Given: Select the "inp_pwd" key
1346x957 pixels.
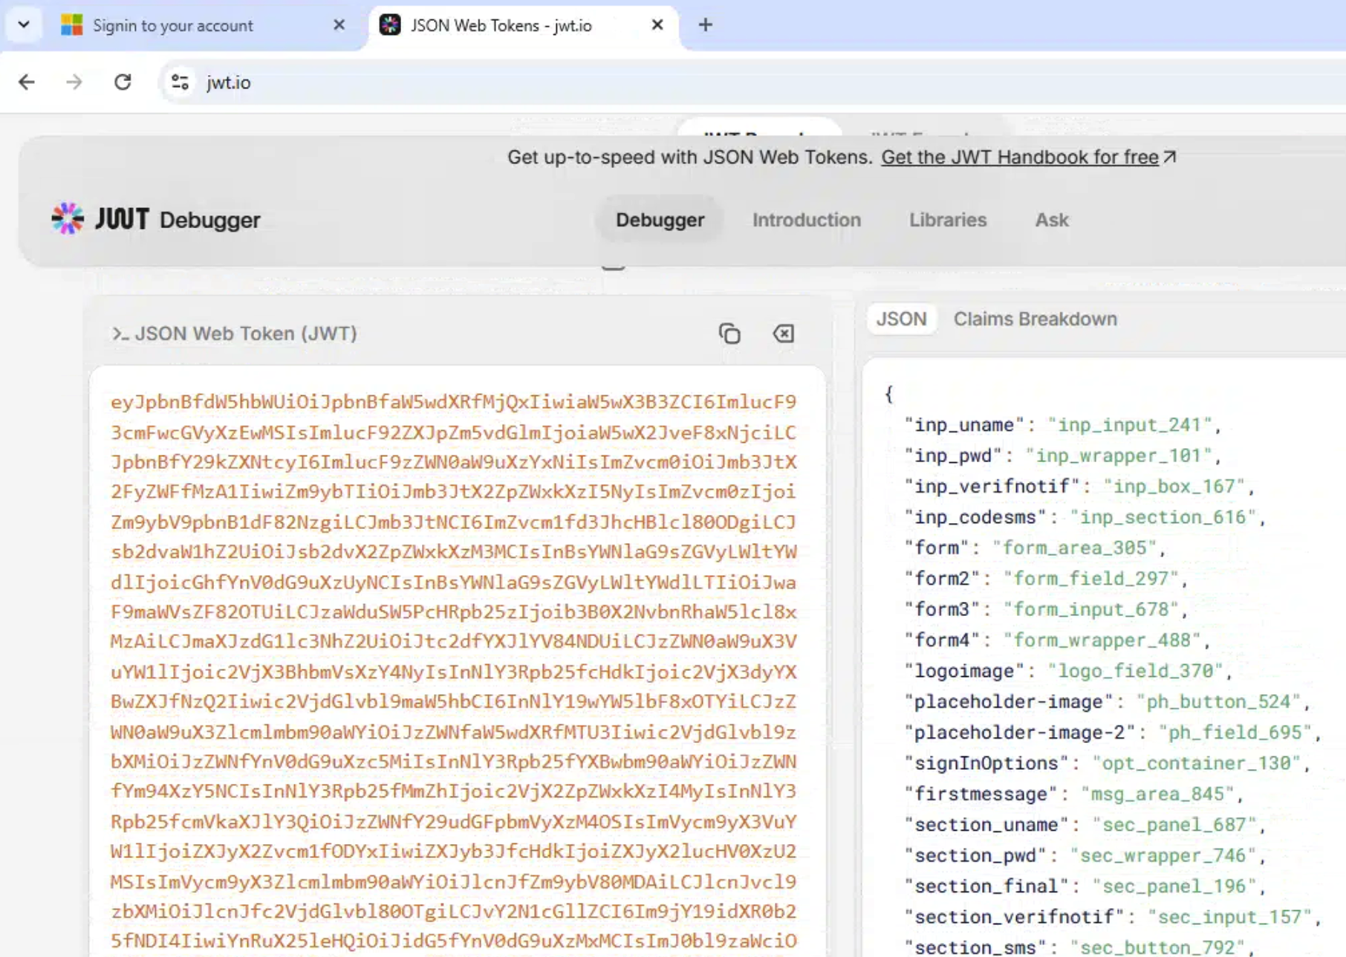Looking at the screenshot, I should coord(953,455).
